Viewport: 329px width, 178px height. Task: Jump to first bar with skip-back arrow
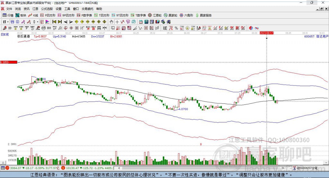54,22
